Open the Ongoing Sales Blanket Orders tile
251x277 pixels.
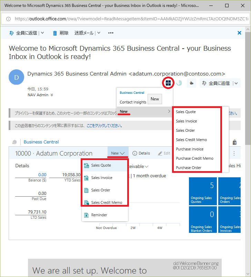(203, 220)
